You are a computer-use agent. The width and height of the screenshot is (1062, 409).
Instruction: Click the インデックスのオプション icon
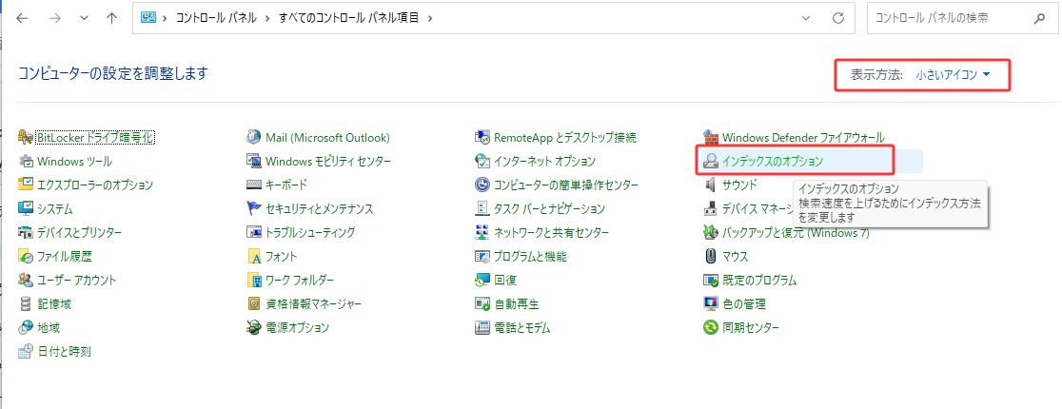(711, 161)
